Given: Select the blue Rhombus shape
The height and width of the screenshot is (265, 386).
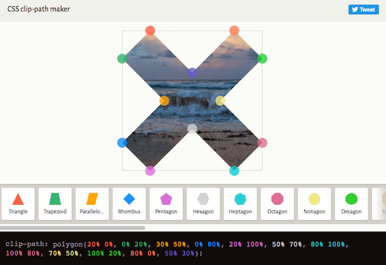Looking at the screenshot, I should tap(129, 204).
